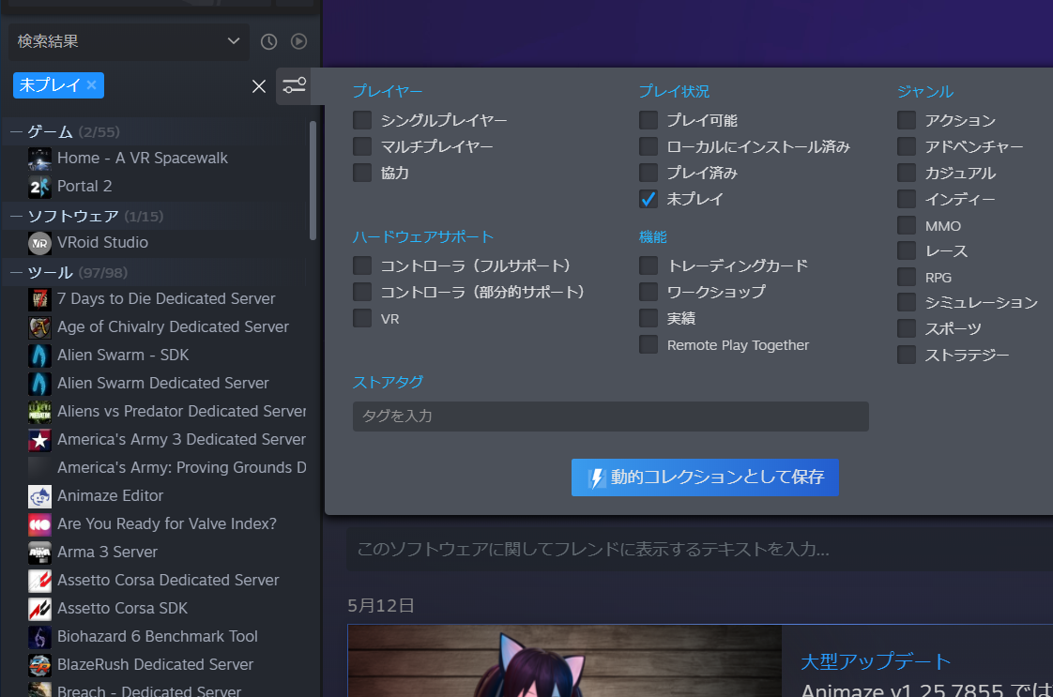
Task: Click the Animaze Editor icon
Action: point(39,496)
